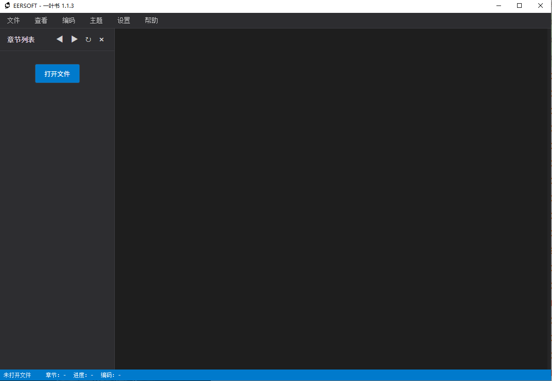Click the empty dark reading area
Screen dimensions: 552x381
(x=333, y=199)
